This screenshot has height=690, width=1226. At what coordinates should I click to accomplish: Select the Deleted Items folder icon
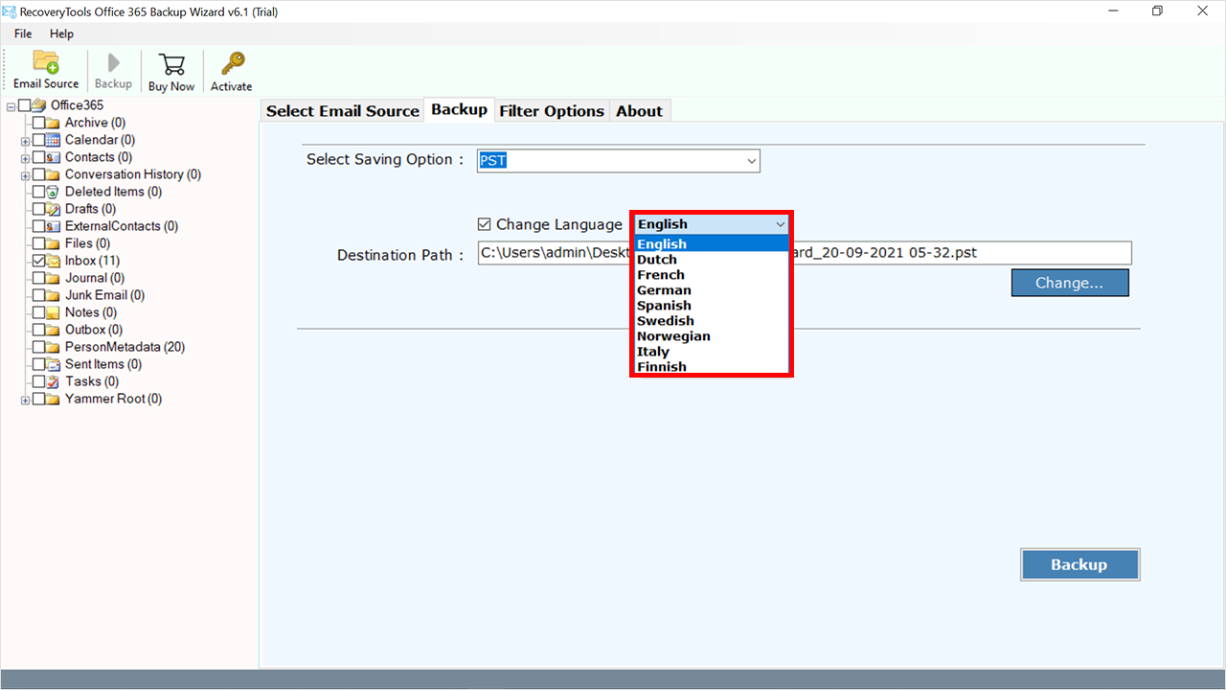(x=55, y=192)
